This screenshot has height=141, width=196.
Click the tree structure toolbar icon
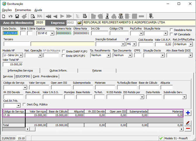pos(78,16)
